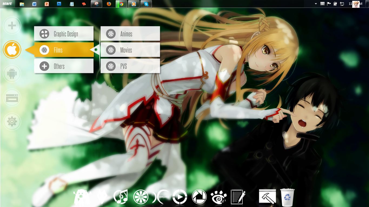Select the highlighted Films category
The image size is (369, 207).
point(64,50)
